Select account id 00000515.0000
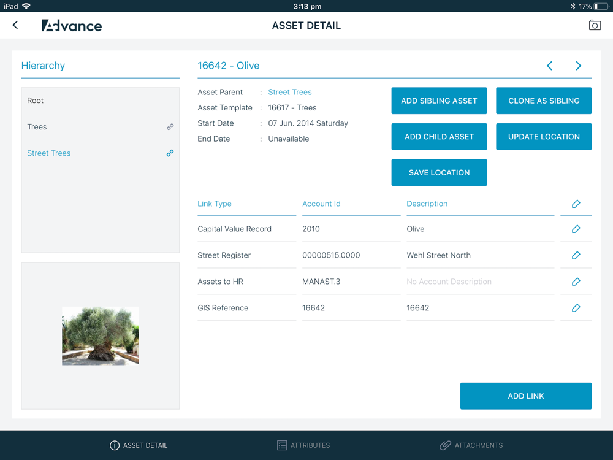Image resolution: width=613 pixels, height=460 pixels. click(x=331, y=255)
